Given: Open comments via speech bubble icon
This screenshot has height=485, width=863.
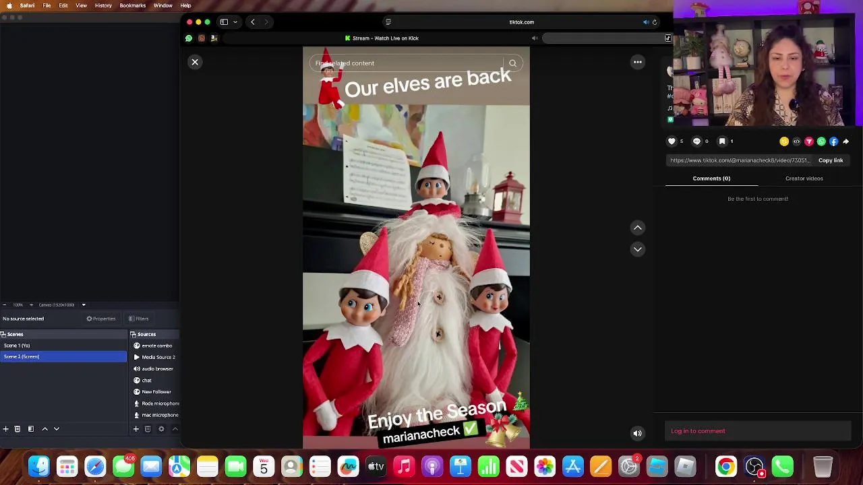Looking at the screenshot, I should click(696, 141).
